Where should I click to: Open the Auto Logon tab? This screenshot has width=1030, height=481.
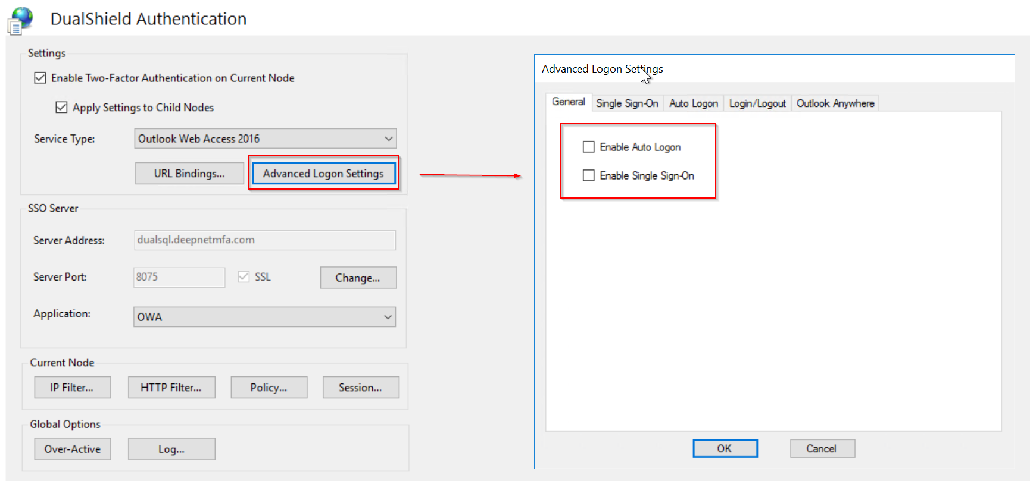pyautogui.click(x=694, y=103)
